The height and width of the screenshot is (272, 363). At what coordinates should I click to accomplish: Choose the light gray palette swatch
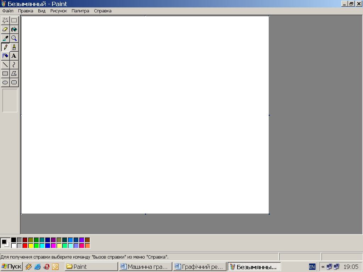(x=19, y=246)
